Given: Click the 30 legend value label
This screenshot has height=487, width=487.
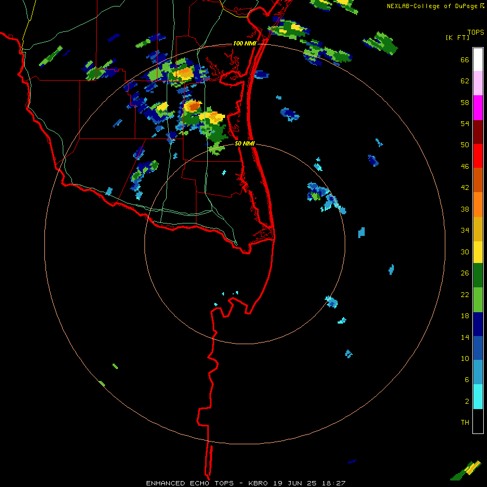Looking at the screenshot, I should 465,252.
